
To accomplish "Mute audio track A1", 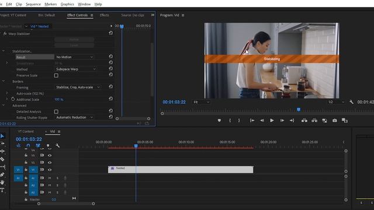I will [x=50, y=178].
